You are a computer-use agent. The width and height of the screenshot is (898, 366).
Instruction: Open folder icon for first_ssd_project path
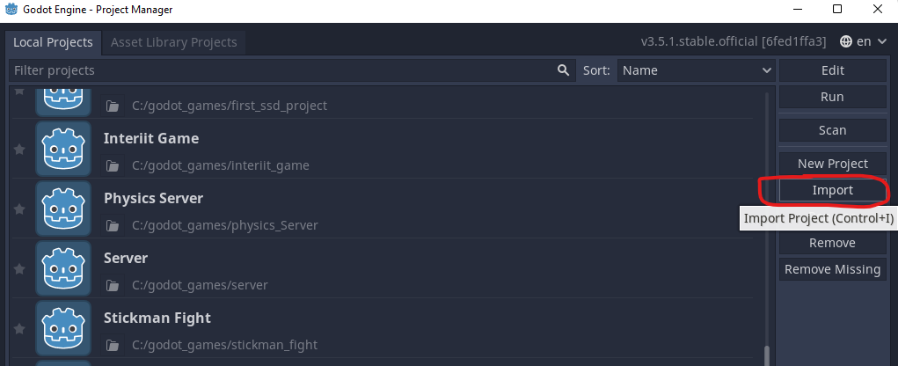coord(113,106)
